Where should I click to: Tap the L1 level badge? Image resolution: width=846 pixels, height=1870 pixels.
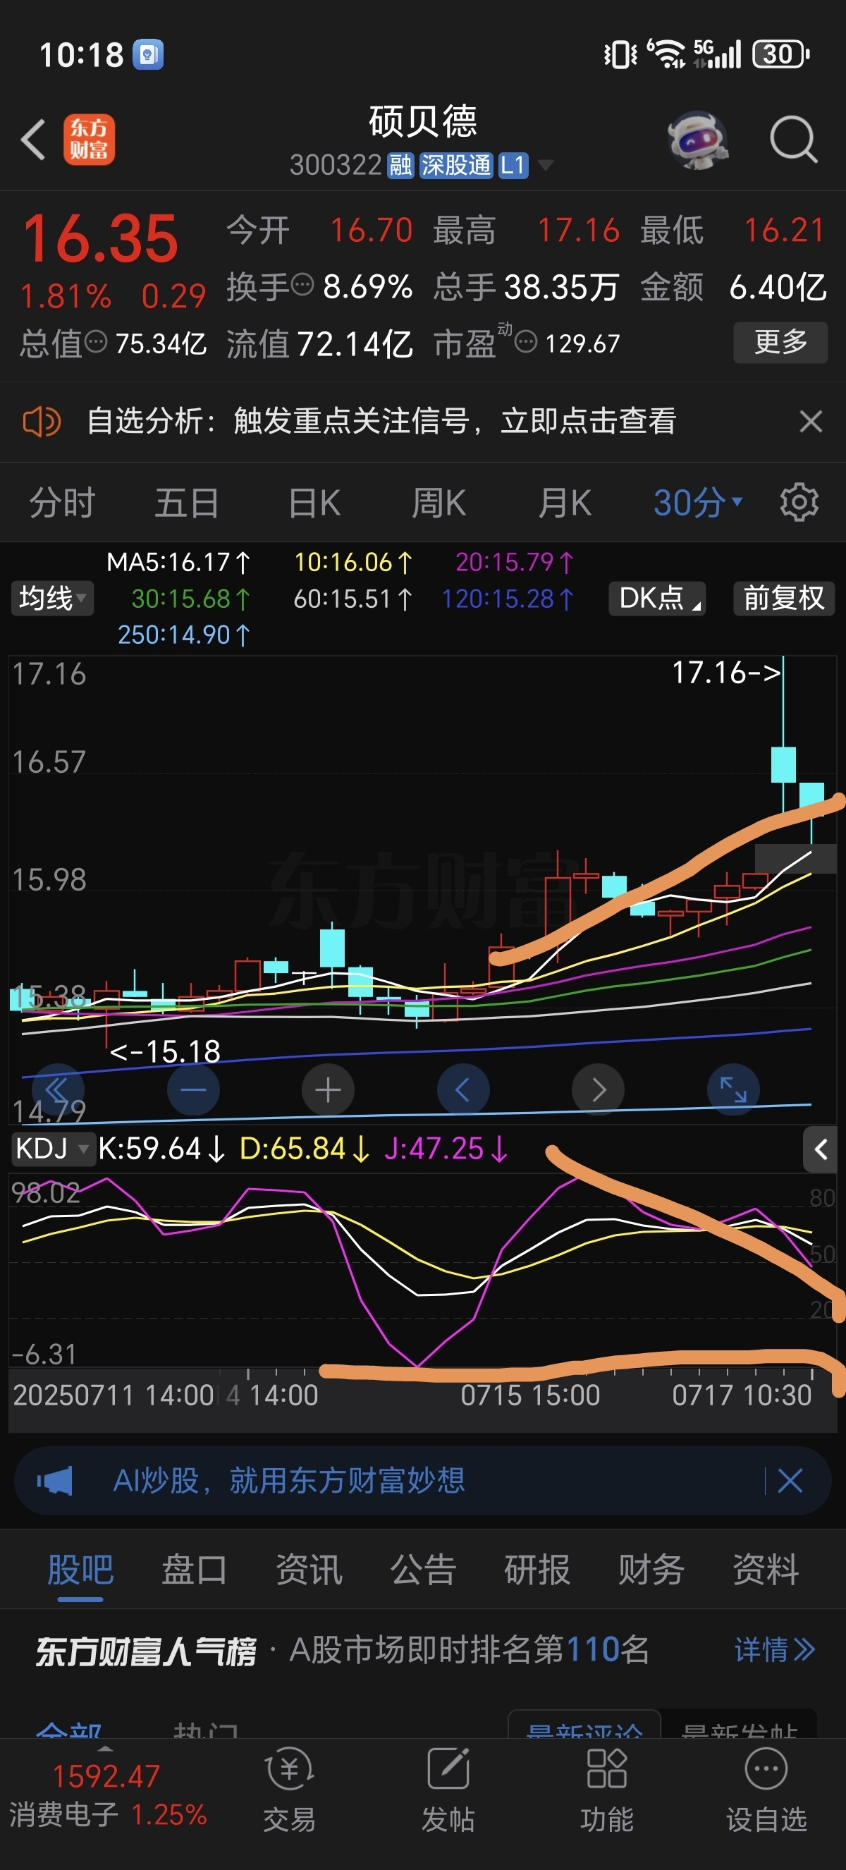click(513, 166)
